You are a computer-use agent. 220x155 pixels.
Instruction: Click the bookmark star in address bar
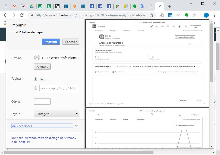pos(152,15)
